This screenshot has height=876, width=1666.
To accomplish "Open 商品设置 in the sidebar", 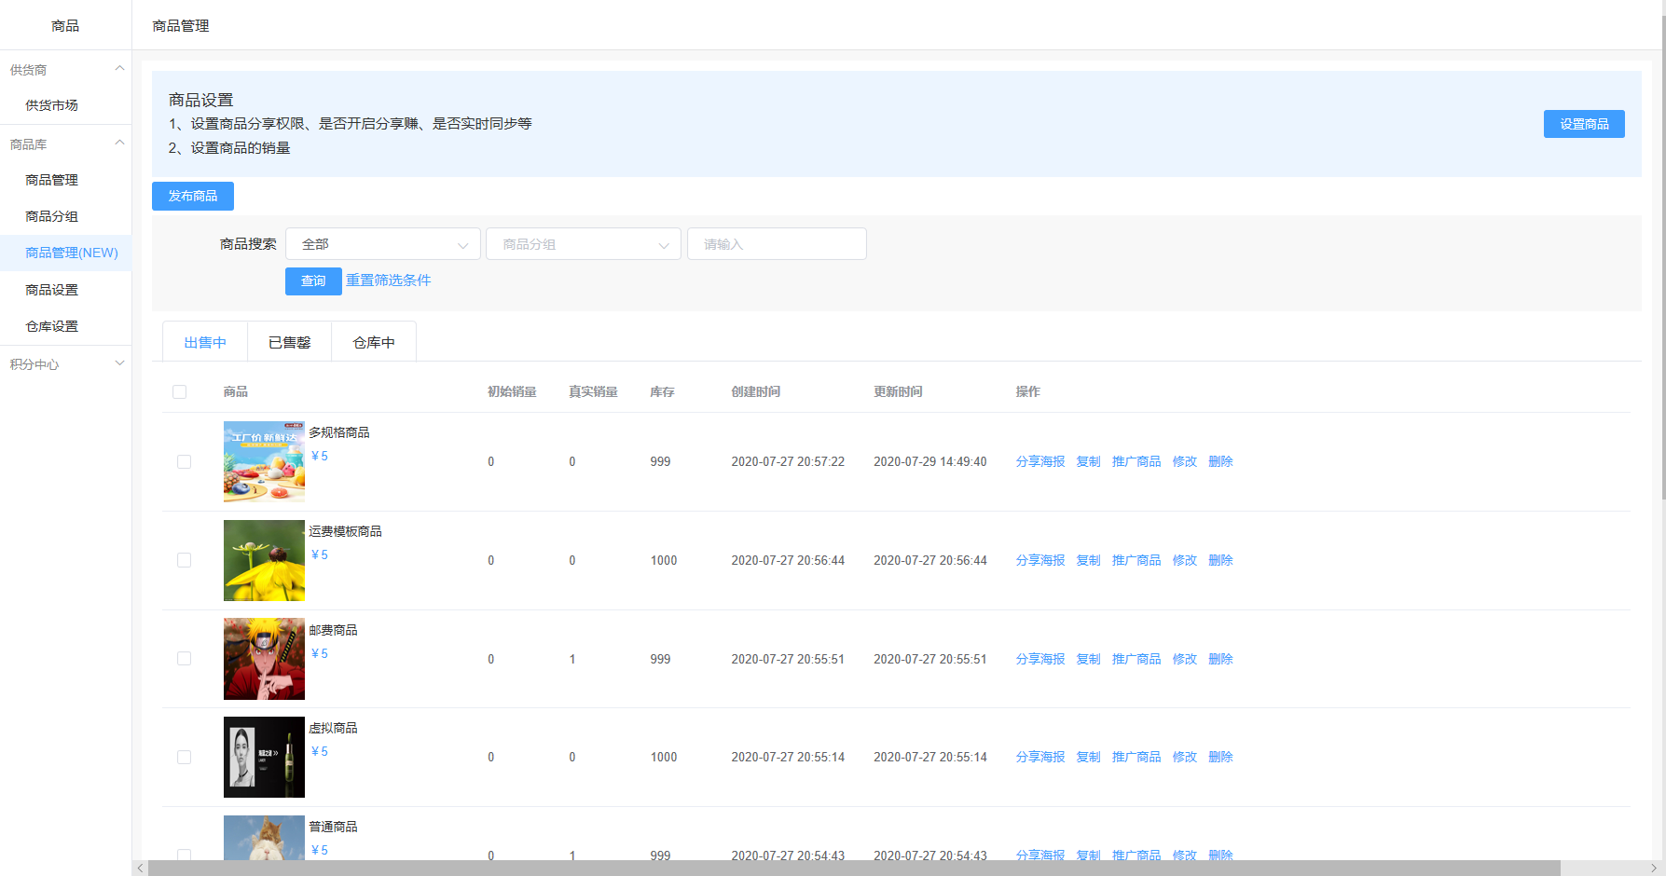I will [x=52, y=290].
